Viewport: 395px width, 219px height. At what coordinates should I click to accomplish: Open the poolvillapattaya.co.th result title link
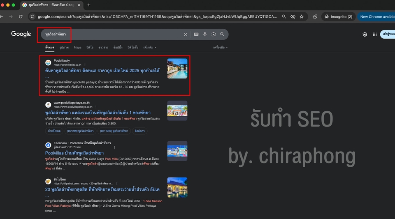pyautogui.click(x=98, y=113)
